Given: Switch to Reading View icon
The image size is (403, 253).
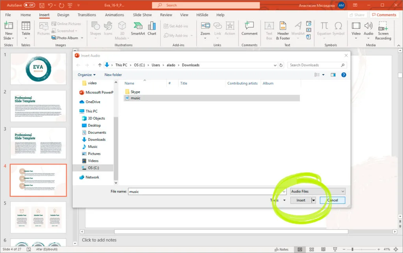Looking at the screenshot, I should [x=324, y=249].
